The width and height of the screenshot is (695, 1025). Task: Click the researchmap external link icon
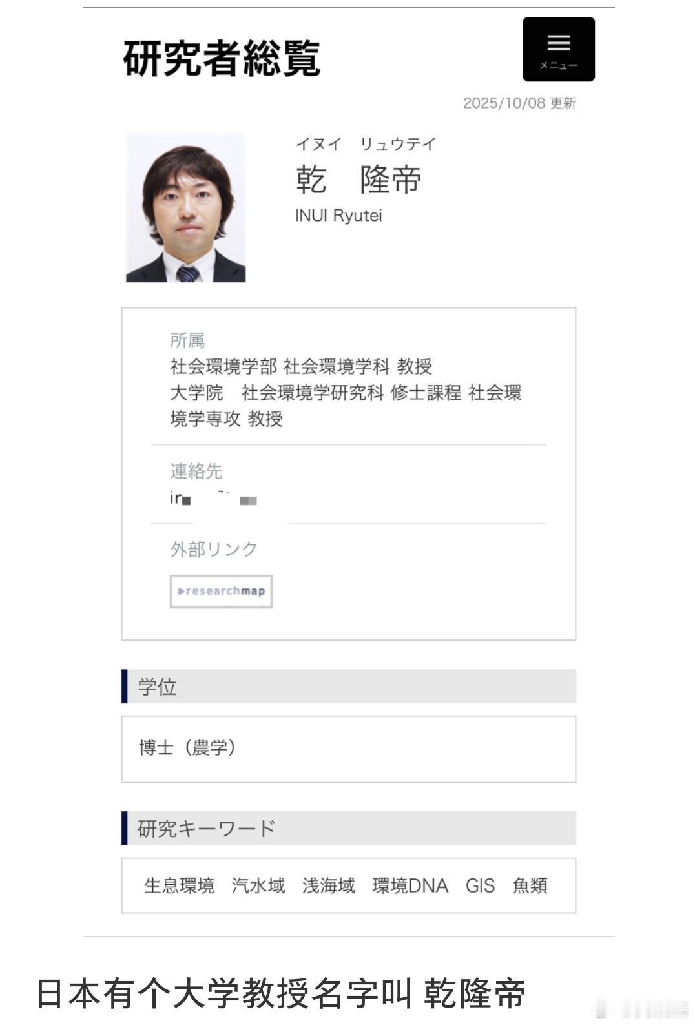coord(221,590)
